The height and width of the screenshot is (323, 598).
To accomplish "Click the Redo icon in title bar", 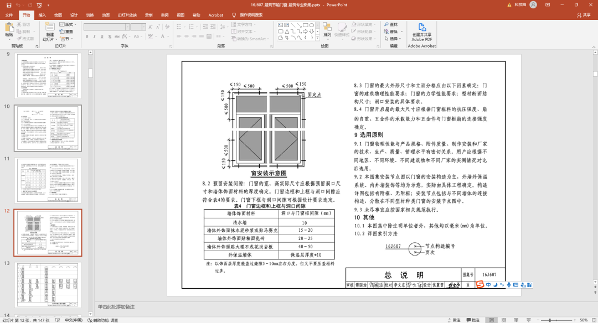I will [x=30, y=5].
